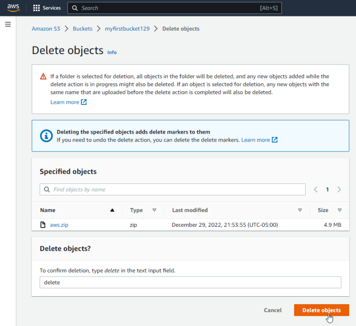Viewport: 356px width, 326px height.
Task: Open the Services grid icon
Action: coord(37,8)
